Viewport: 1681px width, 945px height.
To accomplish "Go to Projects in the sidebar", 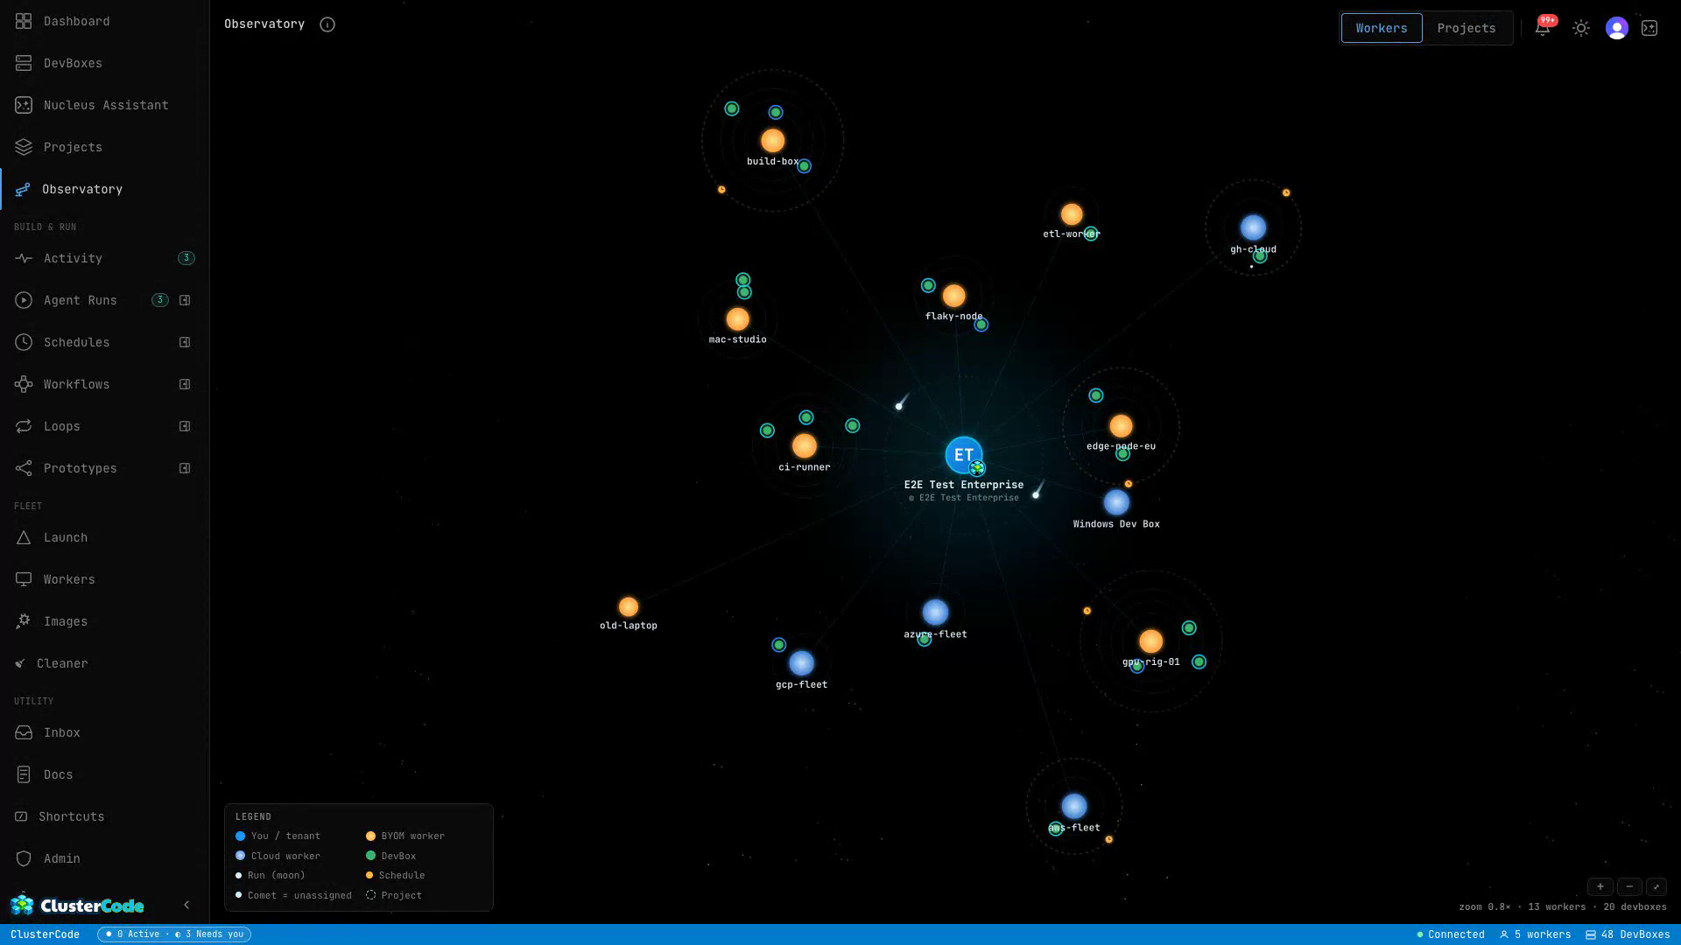I will click(x=104, y=147).
